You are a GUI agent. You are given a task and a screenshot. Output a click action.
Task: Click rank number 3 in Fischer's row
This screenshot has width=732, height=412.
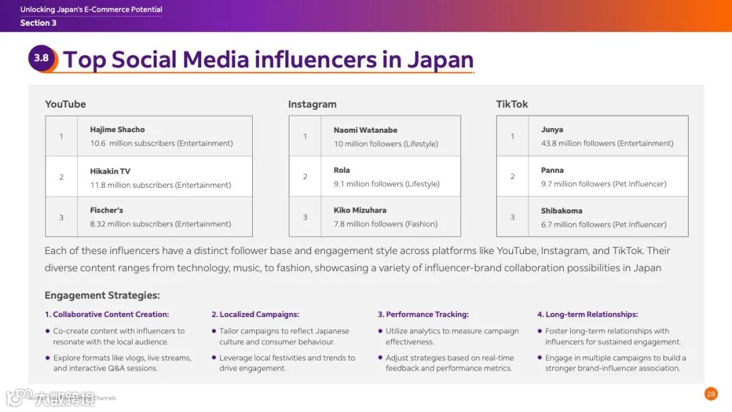tap(61, 218)
